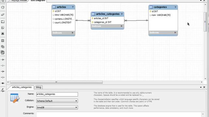
Task: Click key icon beside articles_id INT
Action: 92,18
